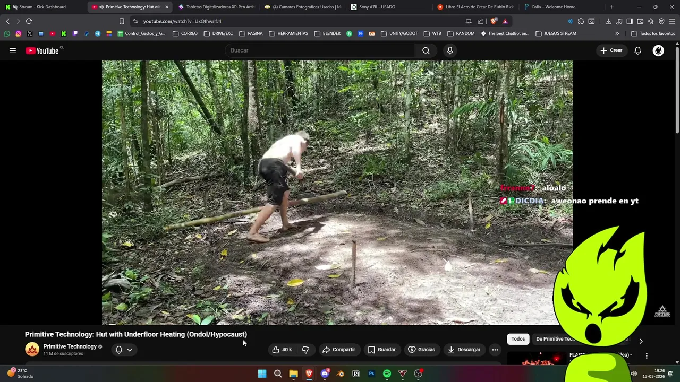Click the youtube.com address bar URL
Image resolution: width=680 pixels, height=382 pixels.
pyautogui.click(x=182, y=21)
